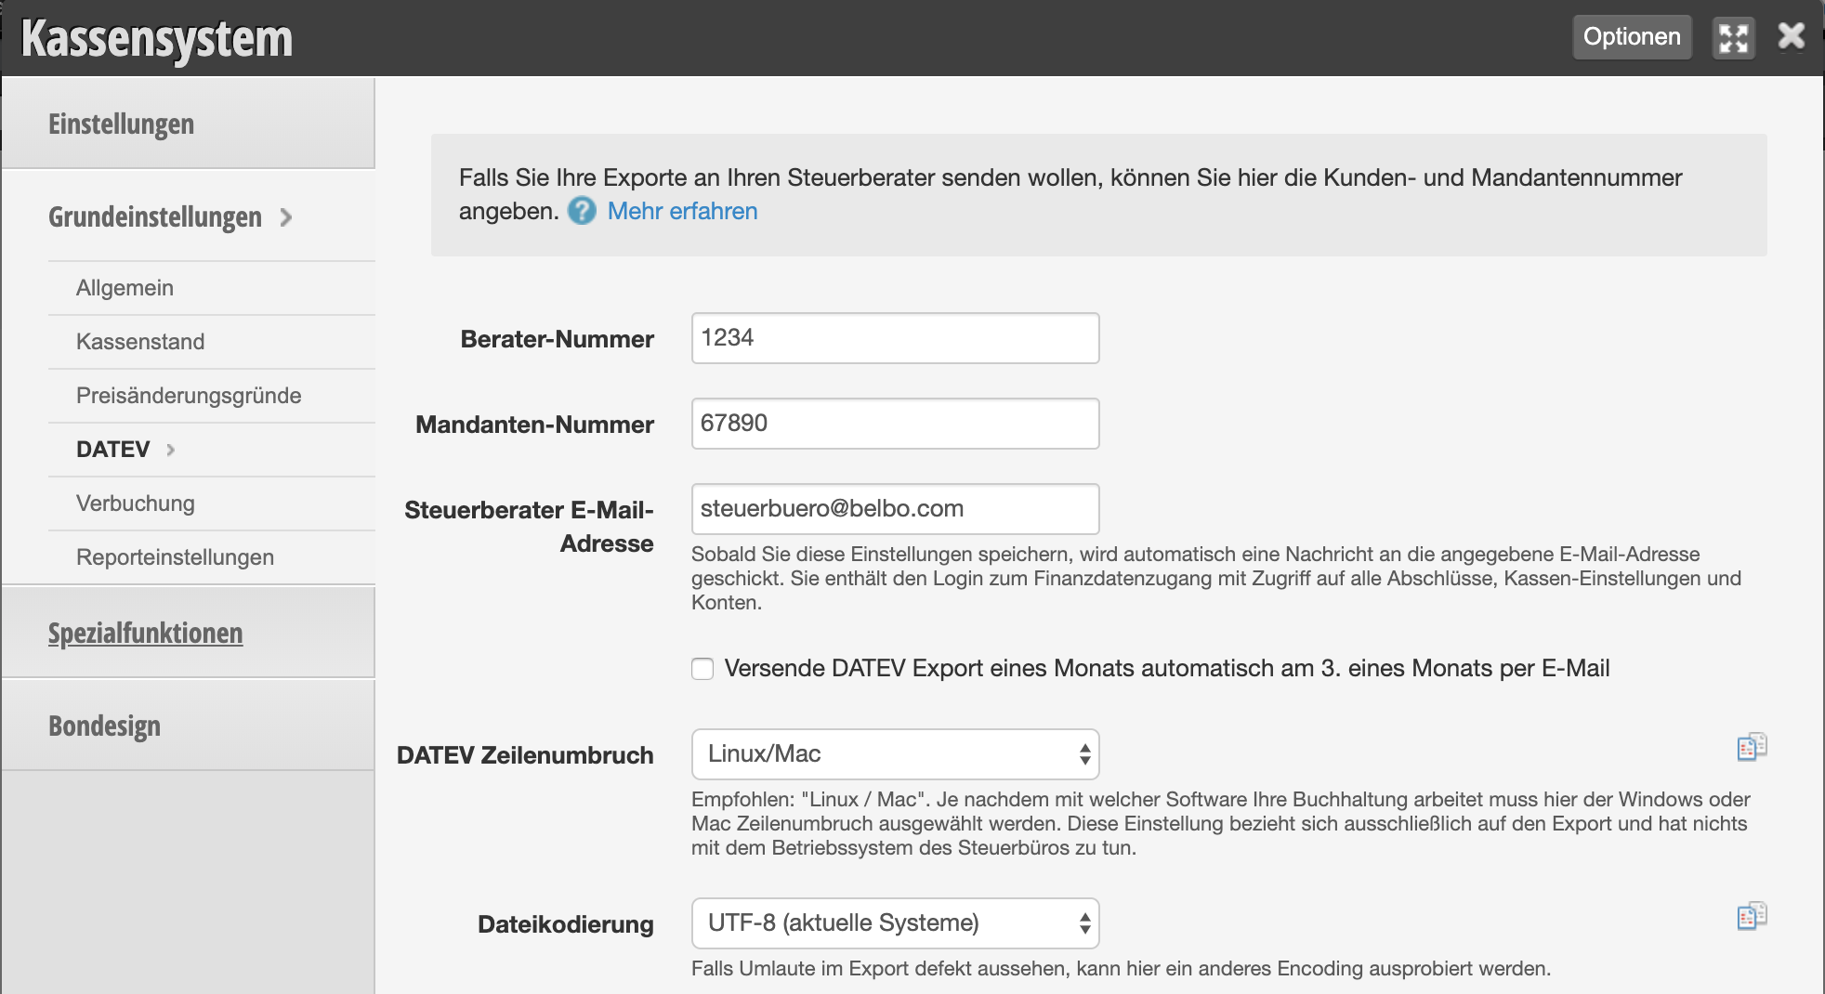Click copy icon beside Dateikodierung
This screenshot has width=1825, height=994.
(1752, 916)
